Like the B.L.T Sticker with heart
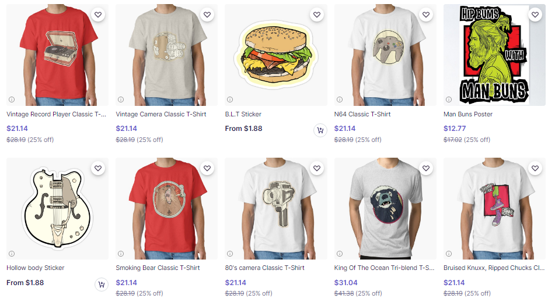Image resolution: width=548 pixels, height=302 pixels. coord(317,15)
